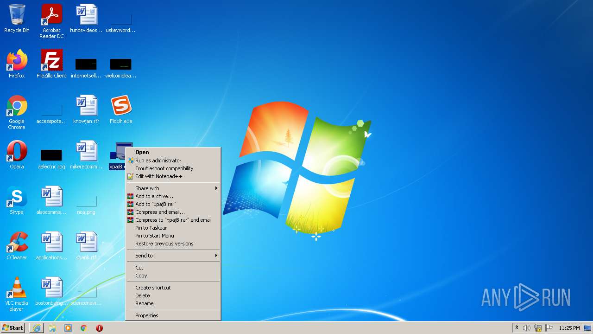This screenshot has width=593, height=334.
Task: Choose Open from the context menu
Action: pyautogui.click(x=173, y=152)
